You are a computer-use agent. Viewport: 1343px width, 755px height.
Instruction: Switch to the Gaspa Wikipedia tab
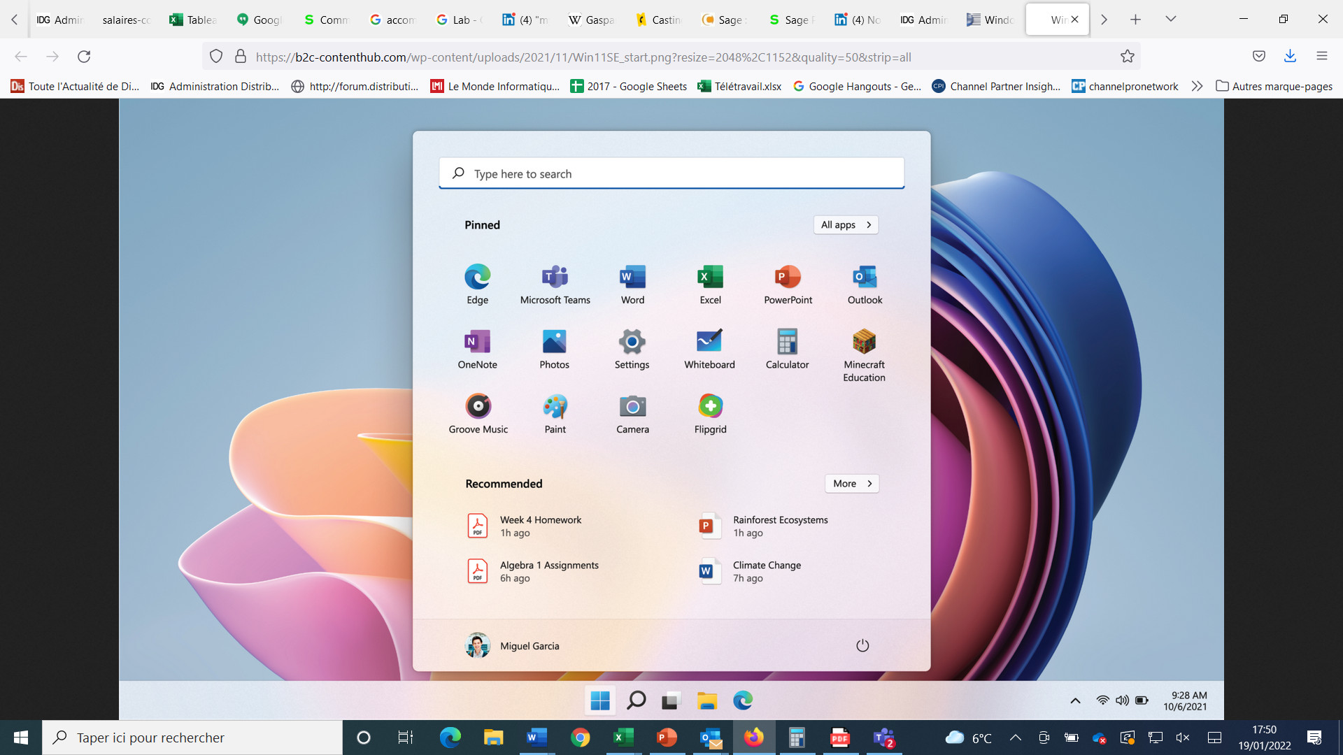(592, 20)
